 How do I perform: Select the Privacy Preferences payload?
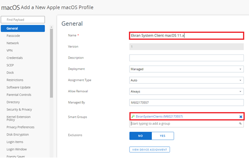tap(20, 127)
